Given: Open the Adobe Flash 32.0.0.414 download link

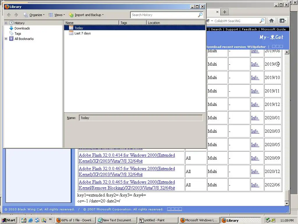Looking at the screenshot, I should pyautogui.click(x=127, y=158).
